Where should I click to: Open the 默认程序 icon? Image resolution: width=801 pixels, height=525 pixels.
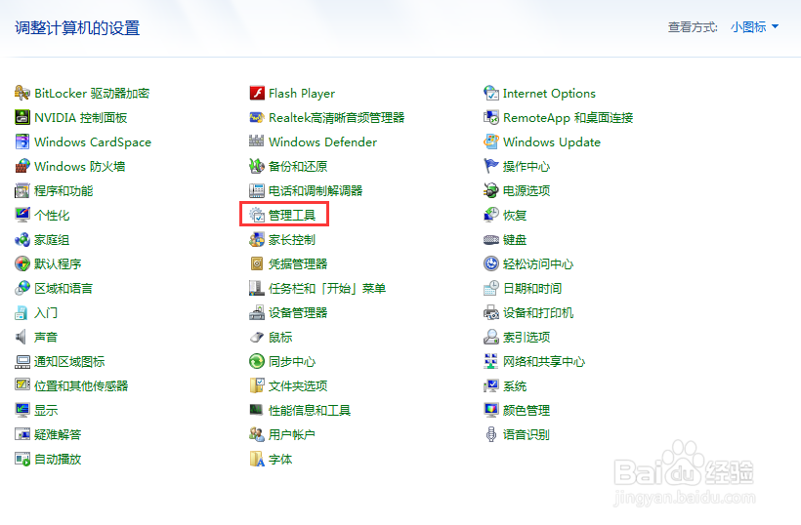(21, 263)
